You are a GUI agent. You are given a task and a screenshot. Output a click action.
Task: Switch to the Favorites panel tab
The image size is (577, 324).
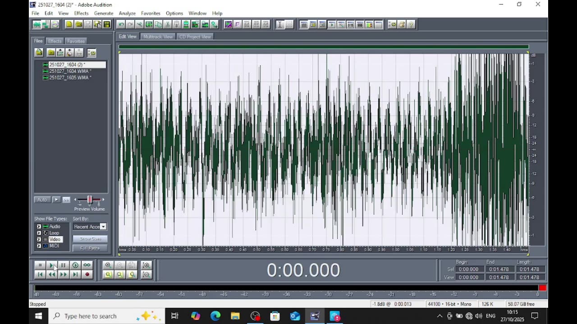coord(76,41)
